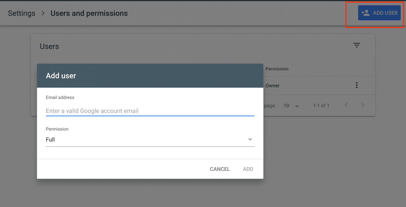Click the Owner permission label in the table
This screenshot has height=207, width=406.
pyautogui.click(x=272, y=85)
